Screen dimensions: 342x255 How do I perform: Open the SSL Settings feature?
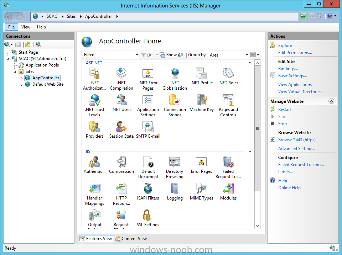click(148, 218)
